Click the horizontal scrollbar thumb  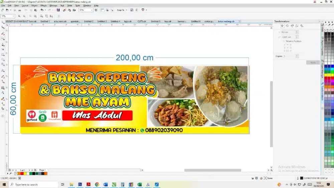point(212,170)
